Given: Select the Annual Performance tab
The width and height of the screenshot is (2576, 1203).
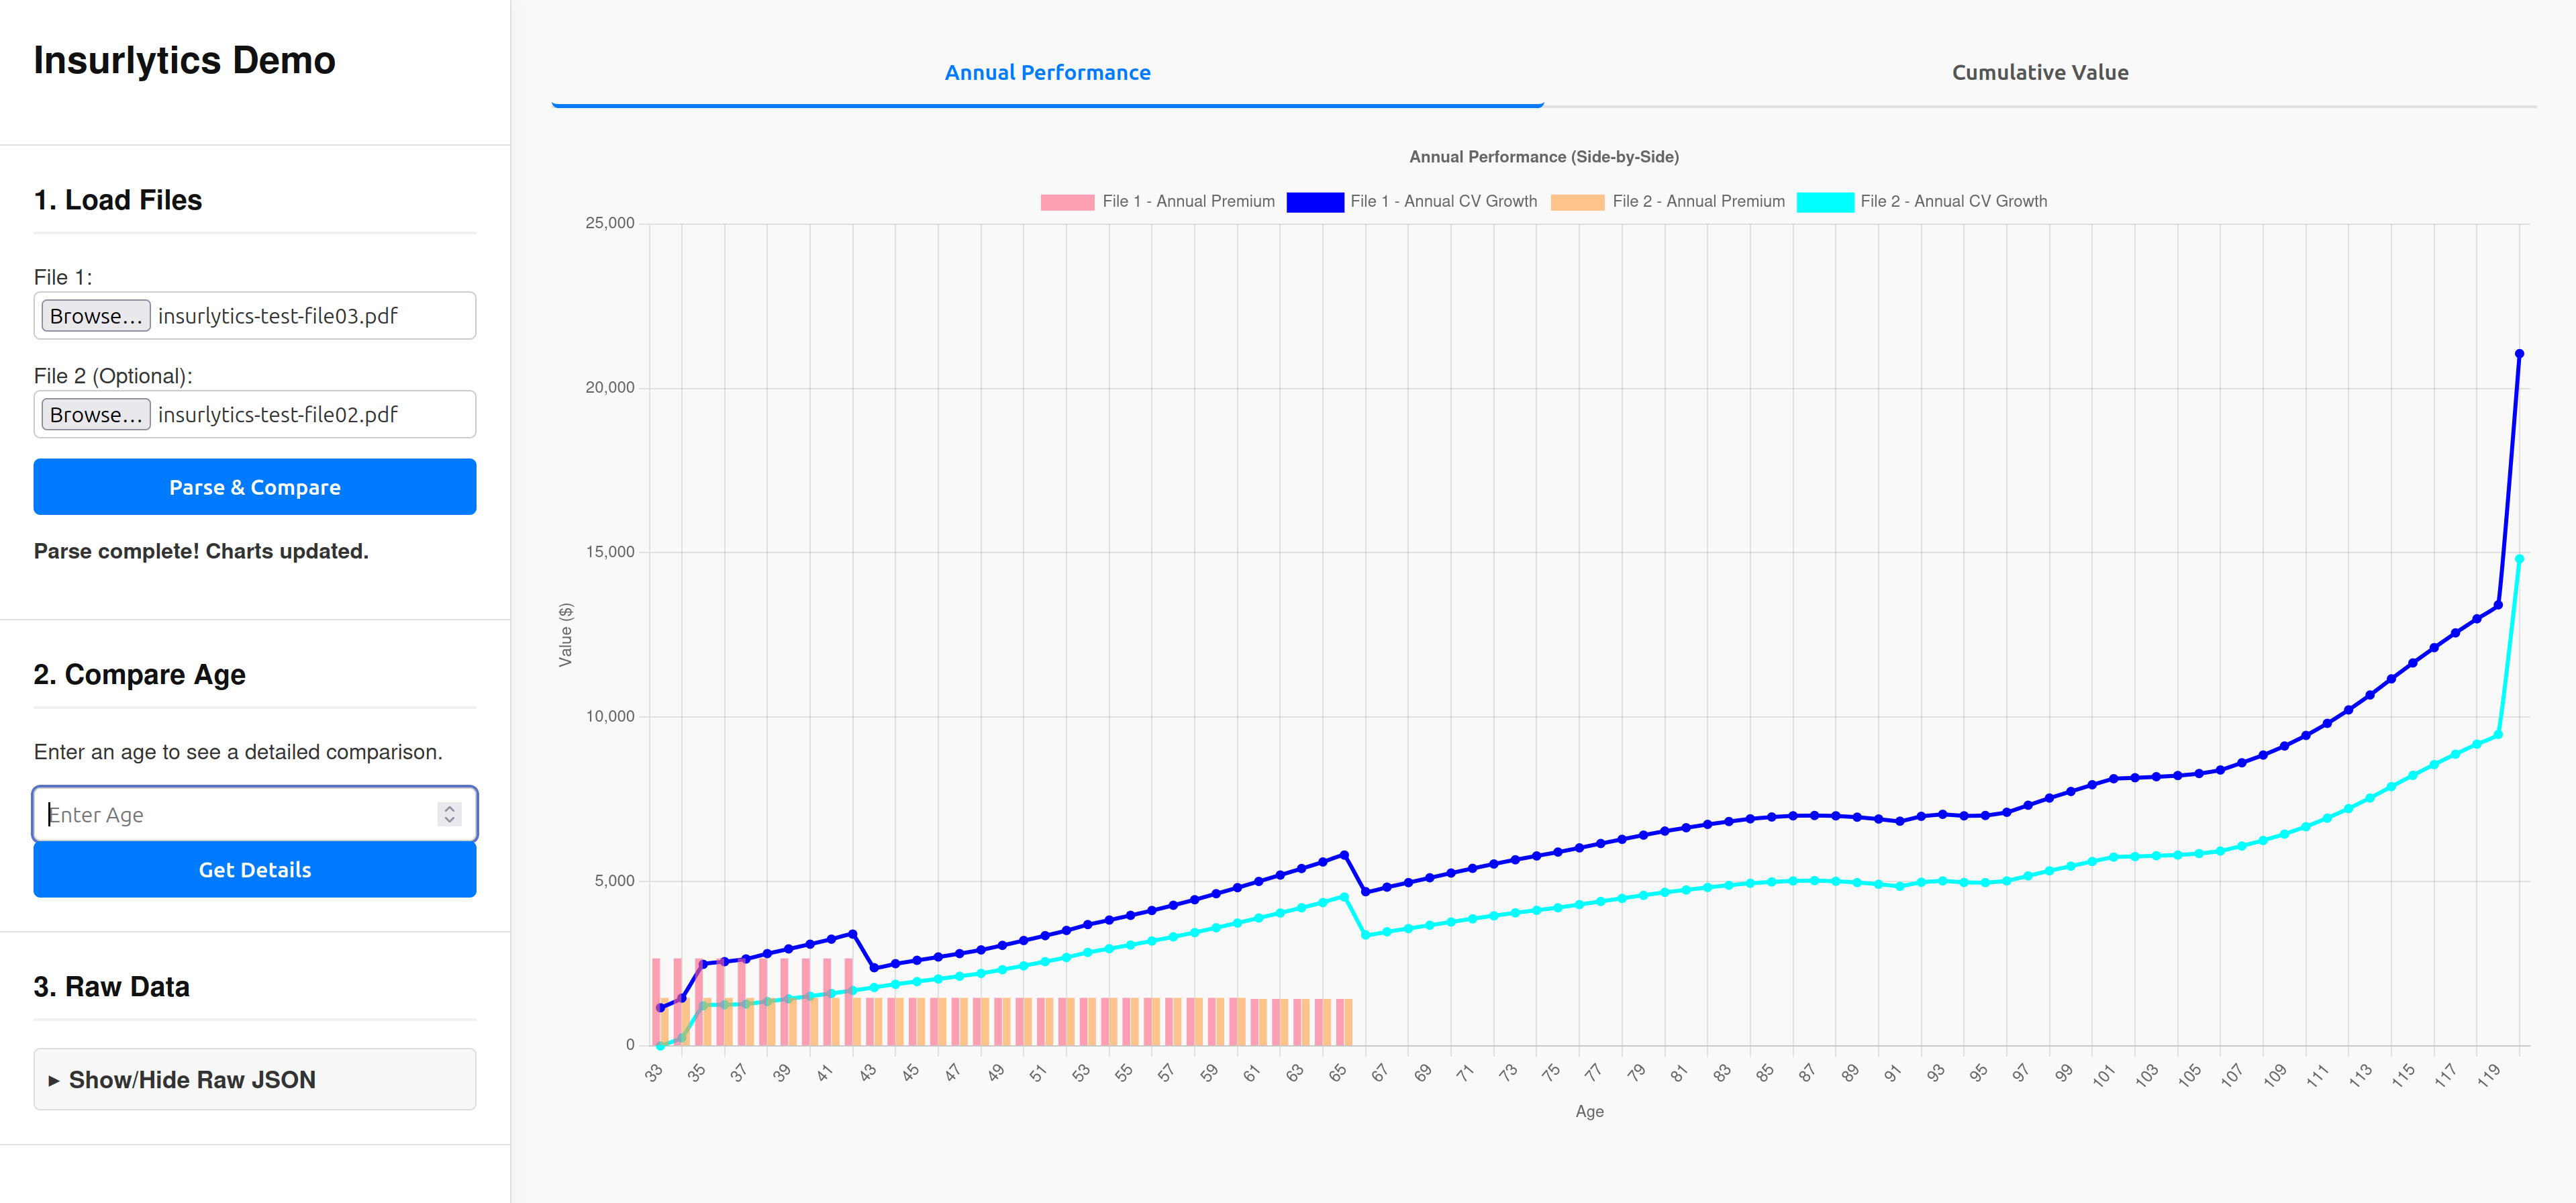Looking at the screenshot, I should point(1047,71).
